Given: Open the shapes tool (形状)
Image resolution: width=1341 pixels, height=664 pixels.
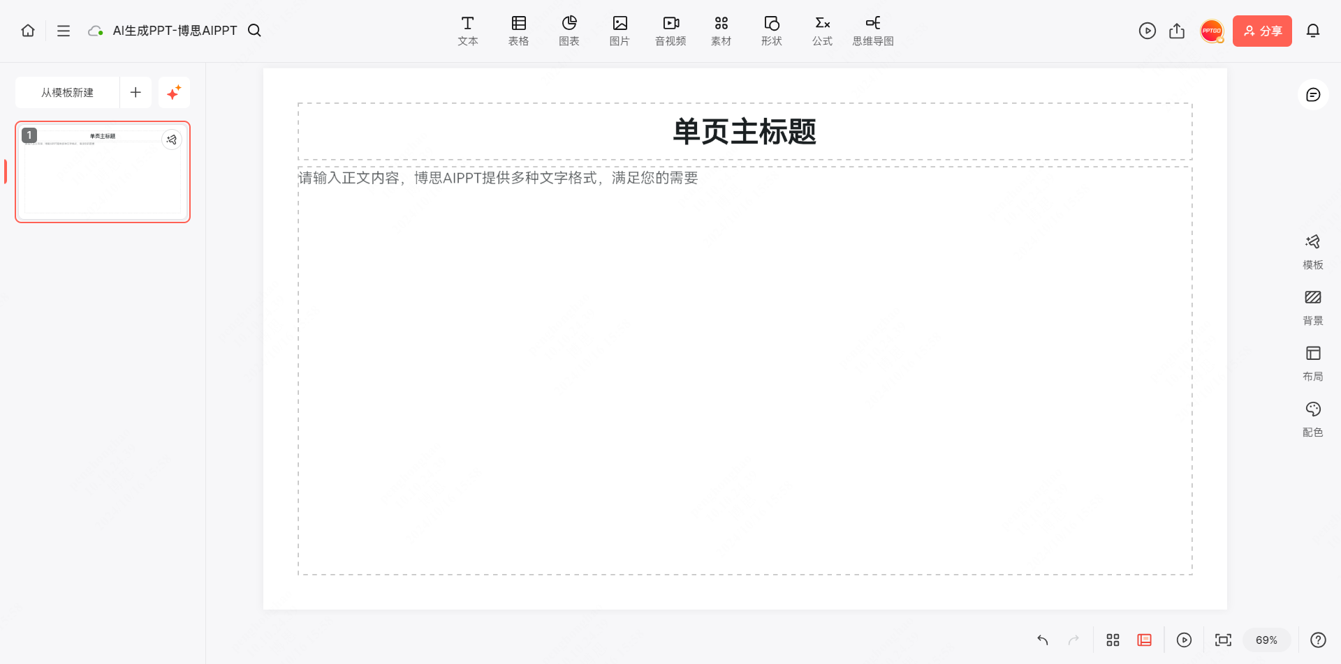Looking at the screenshot, I should tap(772, 31).
